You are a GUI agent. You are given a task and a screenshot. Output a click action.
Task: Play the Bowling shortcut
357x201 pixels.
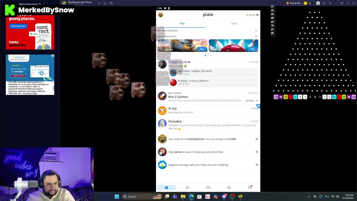252,49
